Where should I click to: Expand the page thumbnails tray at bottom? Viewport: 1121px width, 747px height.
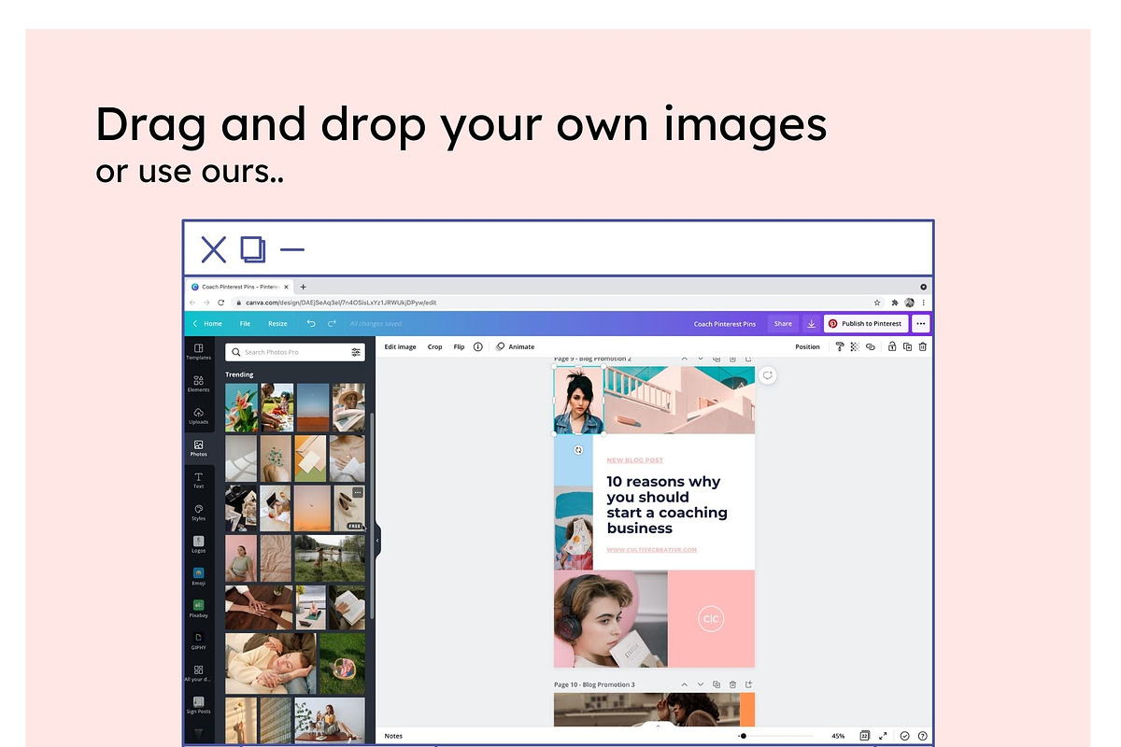click(658, 726)
